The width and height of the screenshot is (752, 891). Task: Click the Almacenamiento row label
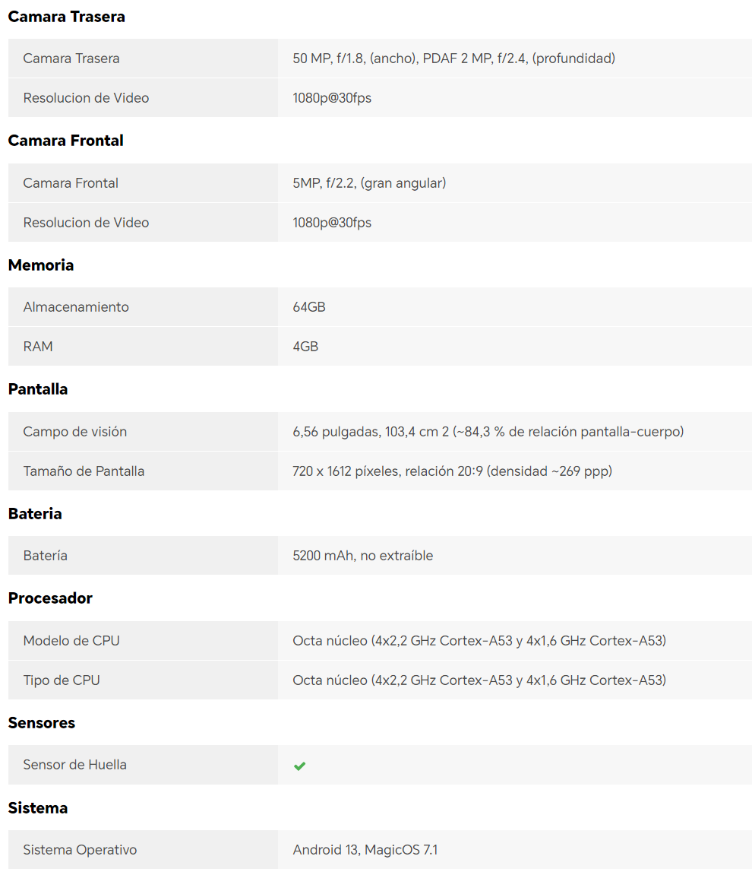(76, 307)
